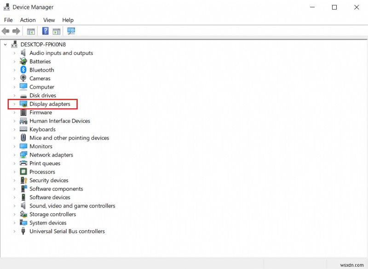Click the forward navigation arrow

(x=16, y=31)
